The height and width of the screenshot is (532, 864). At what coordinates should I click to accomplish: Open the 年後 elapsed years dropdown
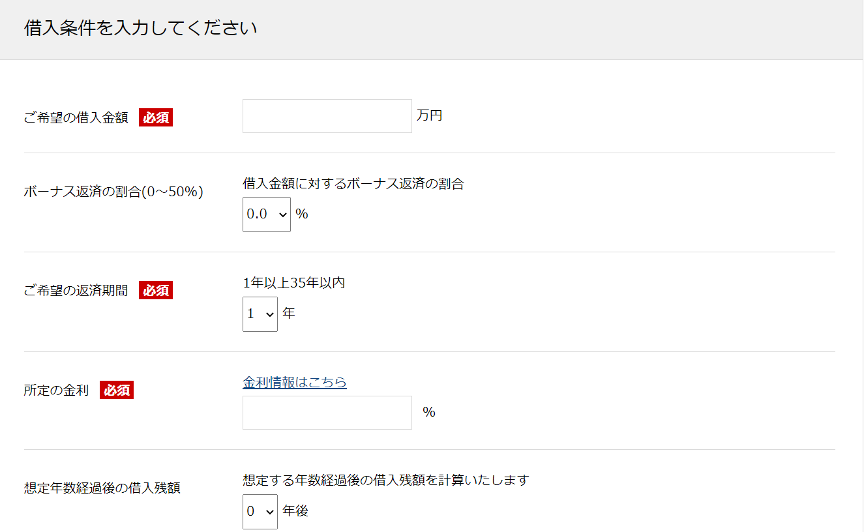pos(260,512)
